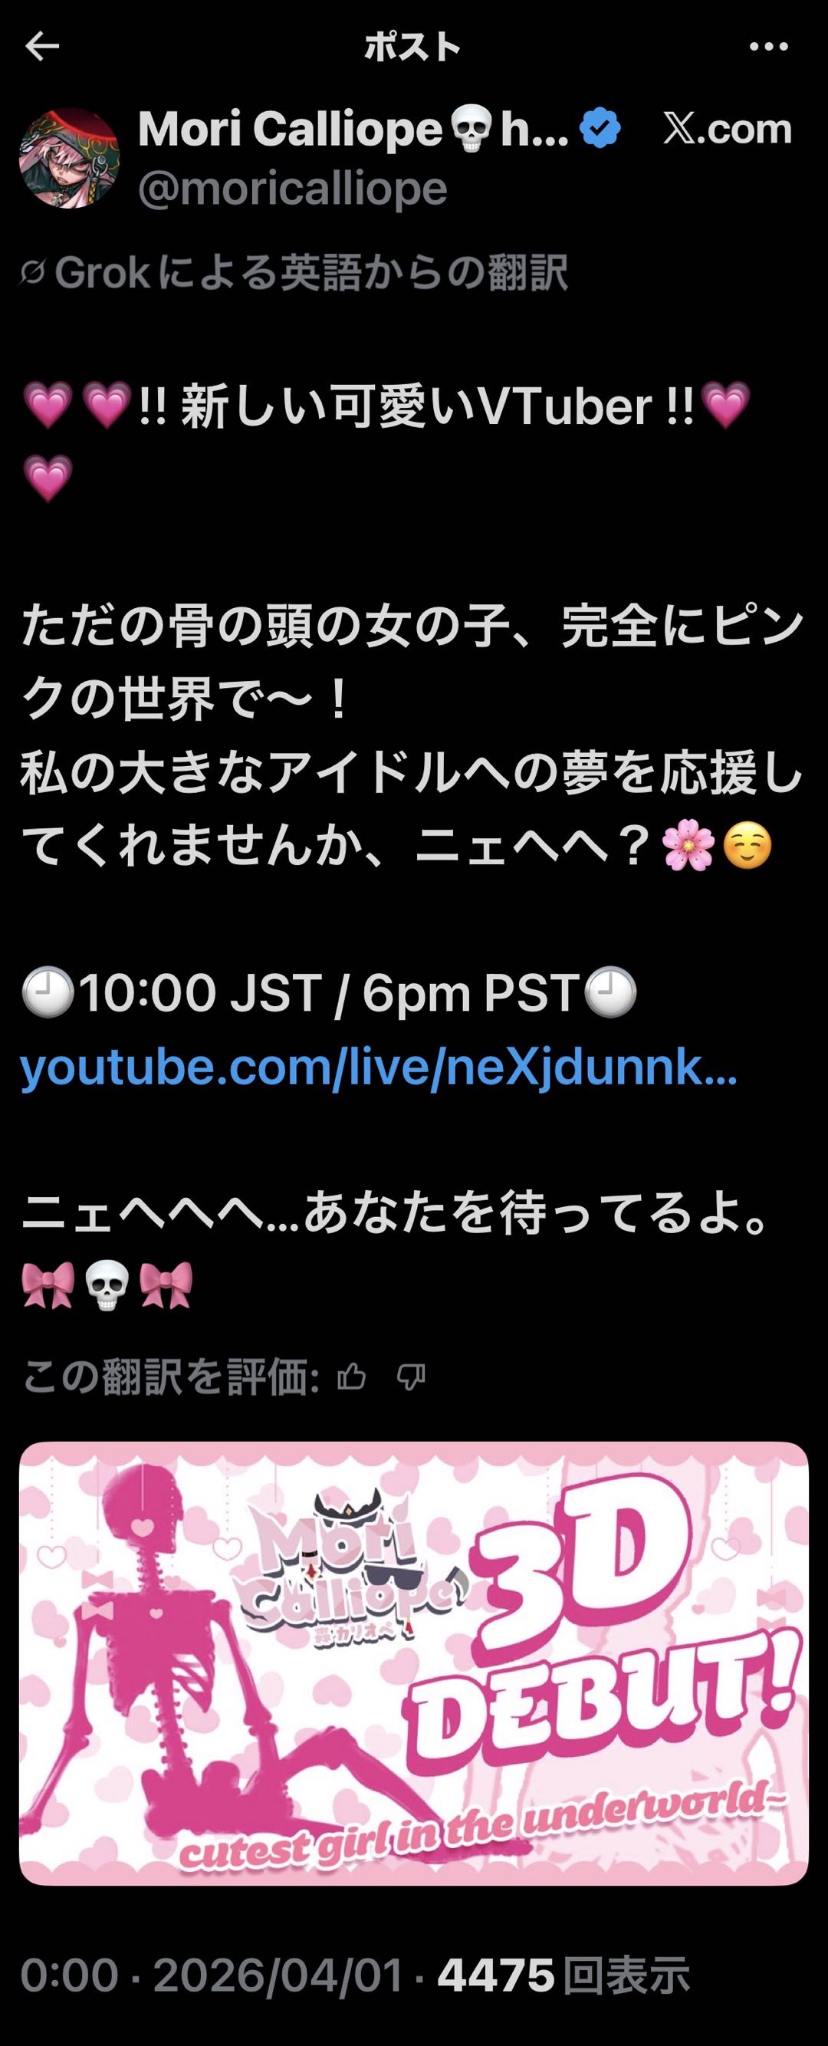Click the Mori Calliope display name
Screen dimensions: 828x2046
click(353, 129)
